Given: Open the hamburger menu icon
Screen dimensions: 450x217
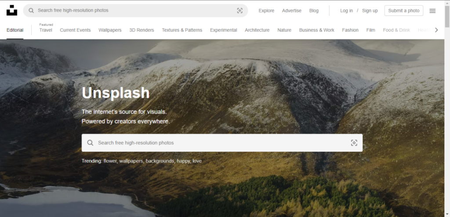Looking at the screenshot, I should (432, 11).
